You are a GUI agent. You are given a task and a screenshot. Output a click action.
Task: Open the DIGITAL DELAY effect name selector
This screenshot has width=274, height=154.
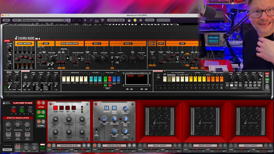(x=114, y=145)
